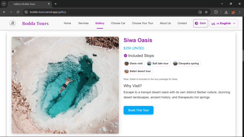Click the Salt lake tour stop chip
This screenshot has height=137, width=244.
(x=158, y=63)
